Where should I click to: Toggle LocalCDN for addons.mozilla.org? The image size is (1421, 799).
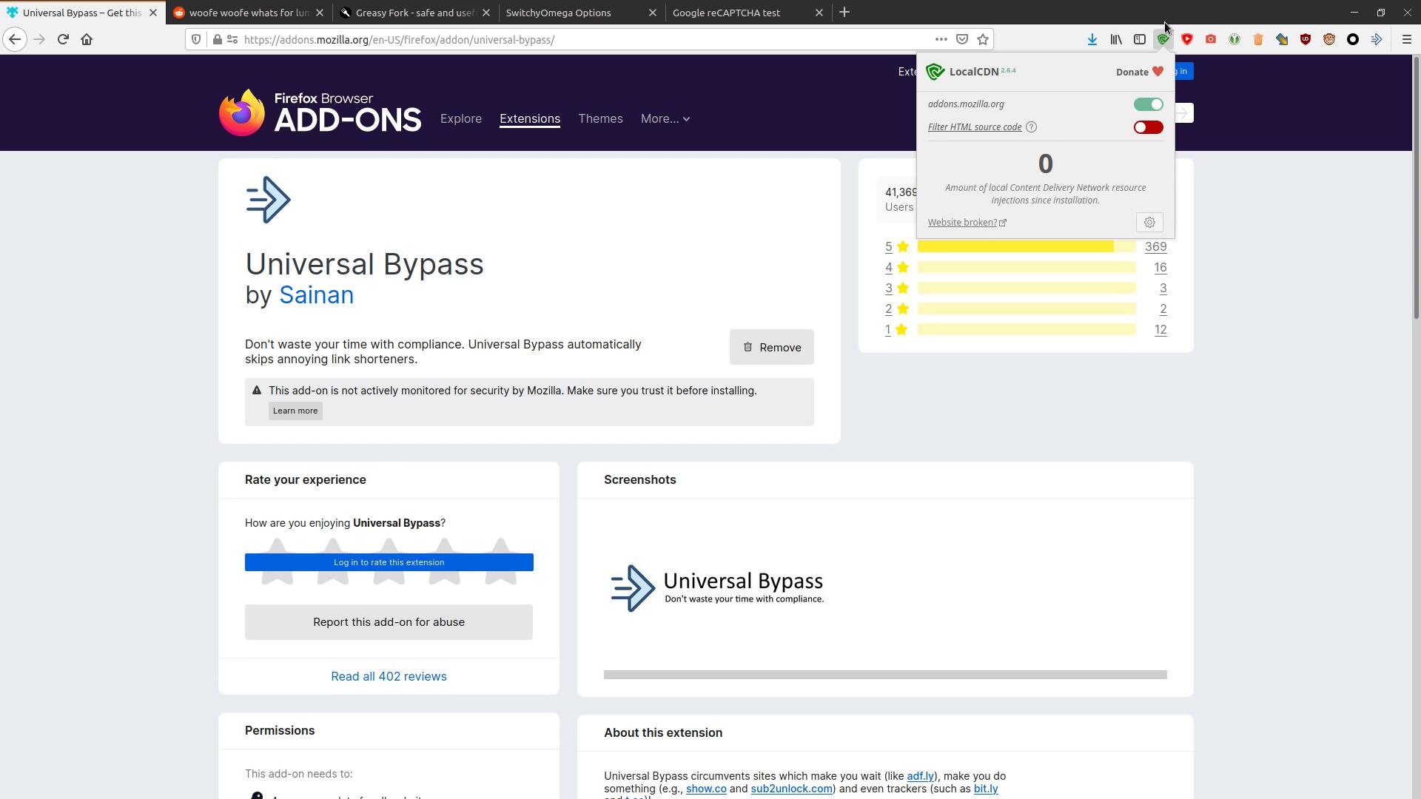pos(1148,104)
